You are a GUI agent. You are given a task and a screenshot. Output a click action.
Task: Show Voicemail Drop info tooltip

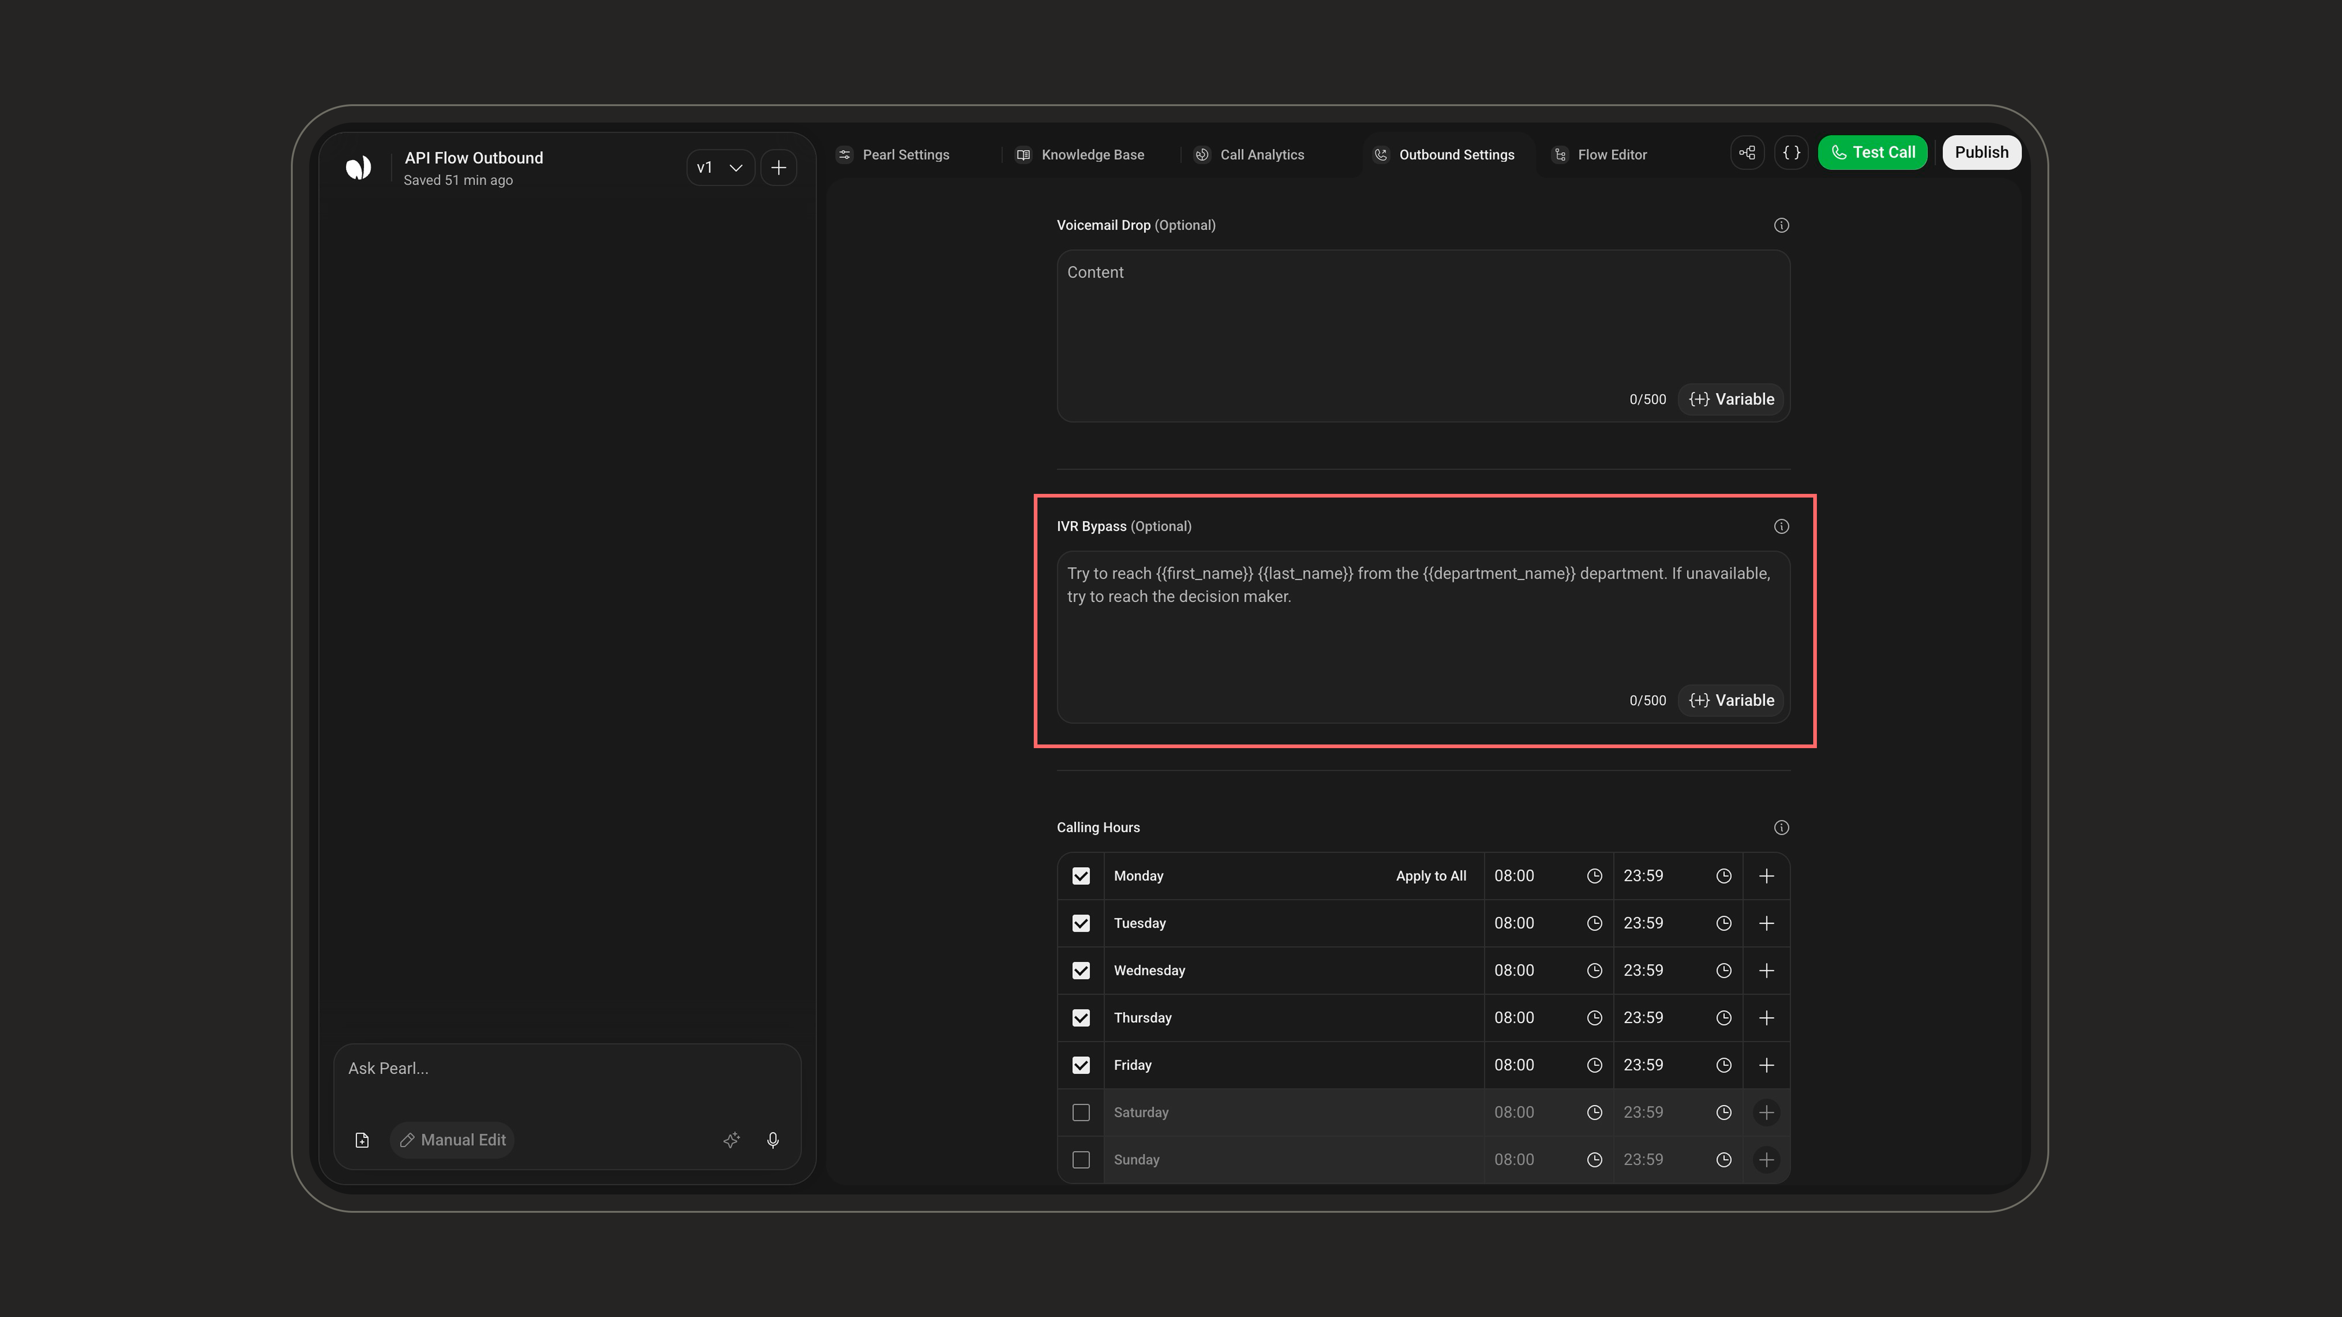[x=1781, y=225]
